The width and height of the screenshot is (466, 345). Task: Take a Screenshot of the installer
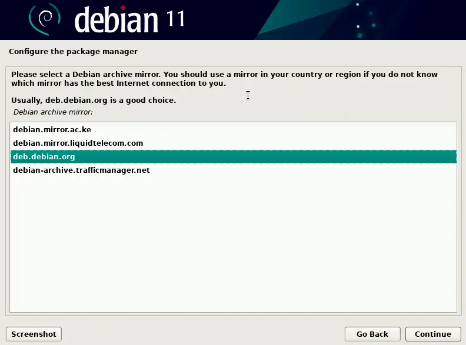pyautogui.click(x=34, y=334)
